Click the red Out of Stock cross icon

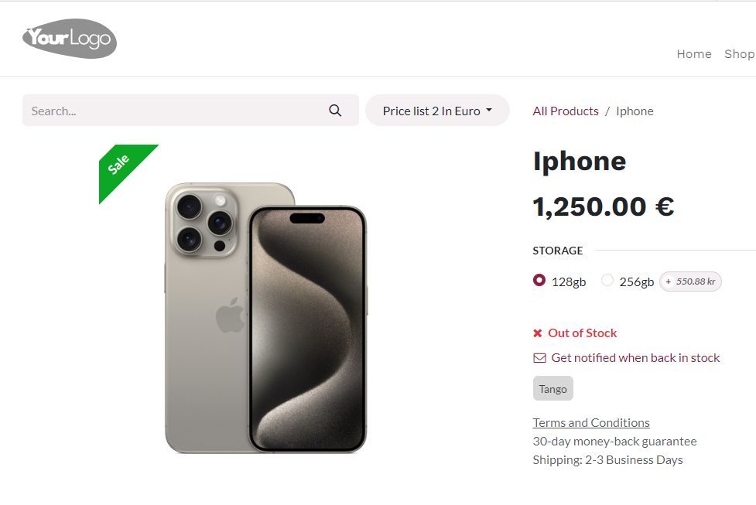click(538, 333)
